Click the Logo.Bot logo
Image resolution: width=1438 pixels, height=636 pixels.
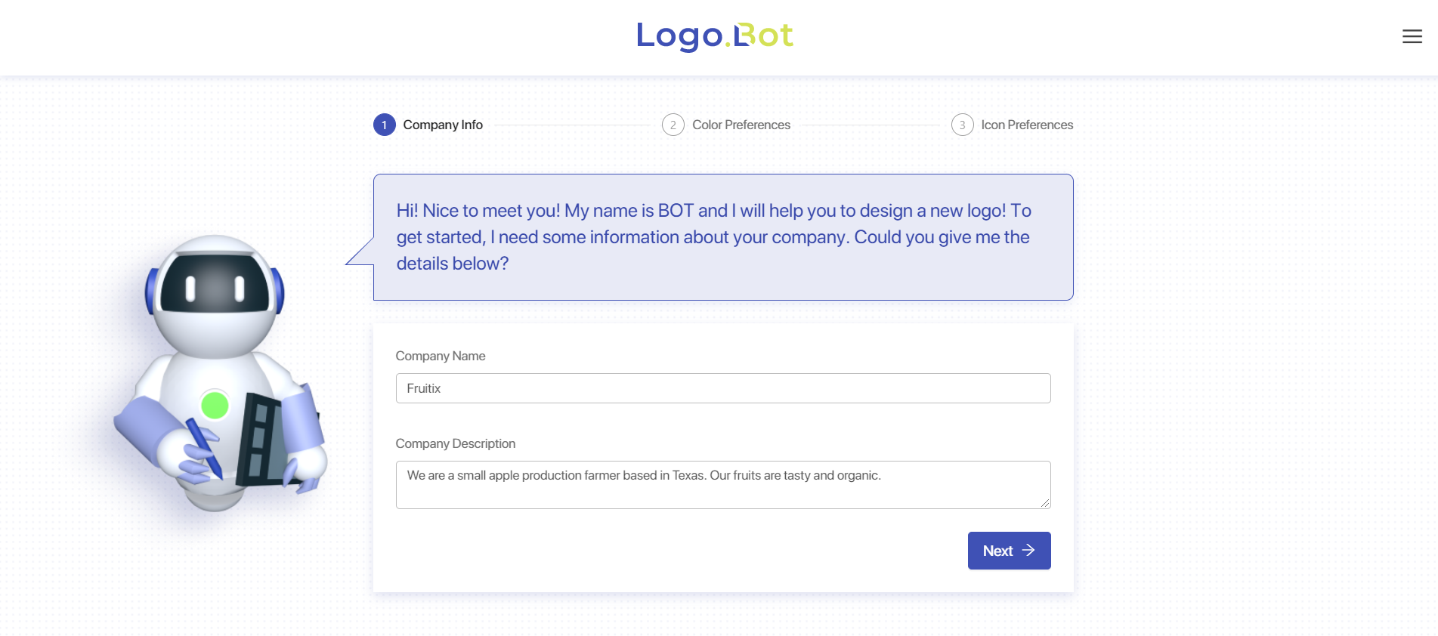point(714,36)
